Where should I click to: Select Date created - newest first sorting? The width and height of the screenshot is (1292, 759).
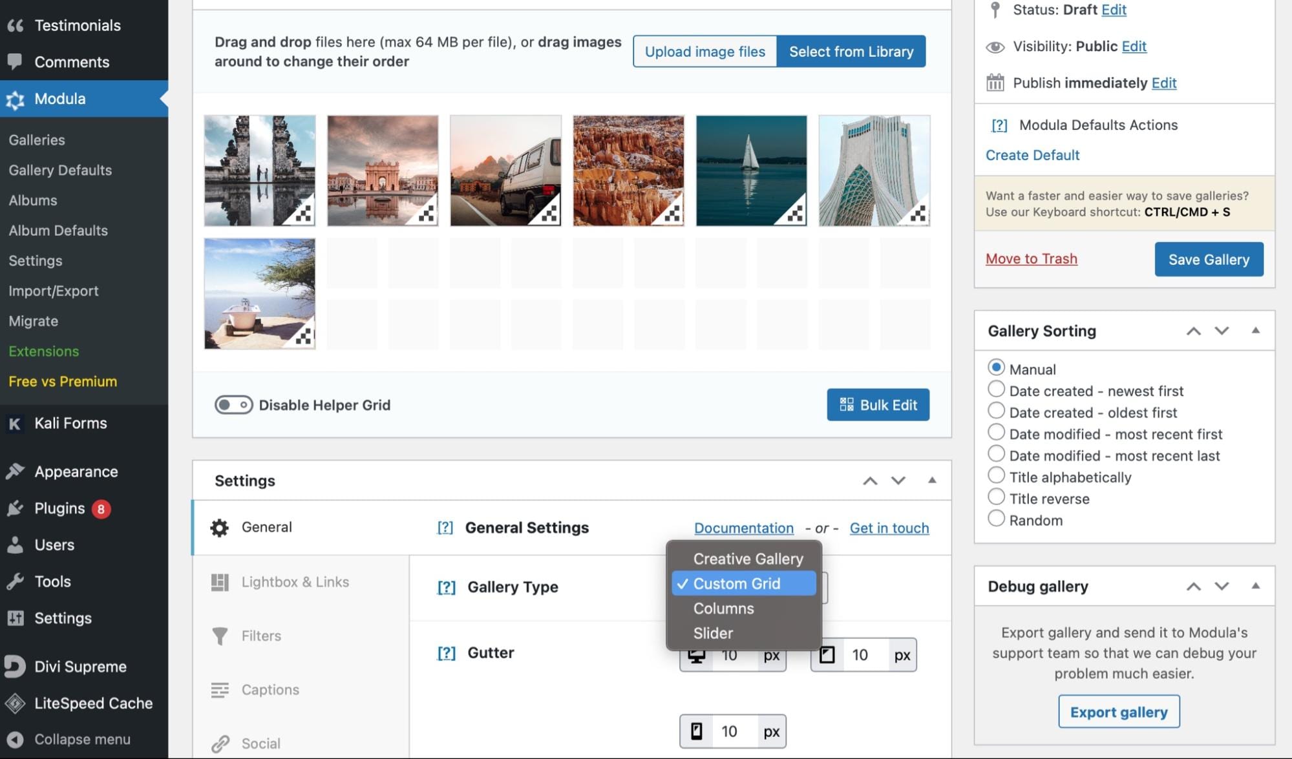pos(997,390)
